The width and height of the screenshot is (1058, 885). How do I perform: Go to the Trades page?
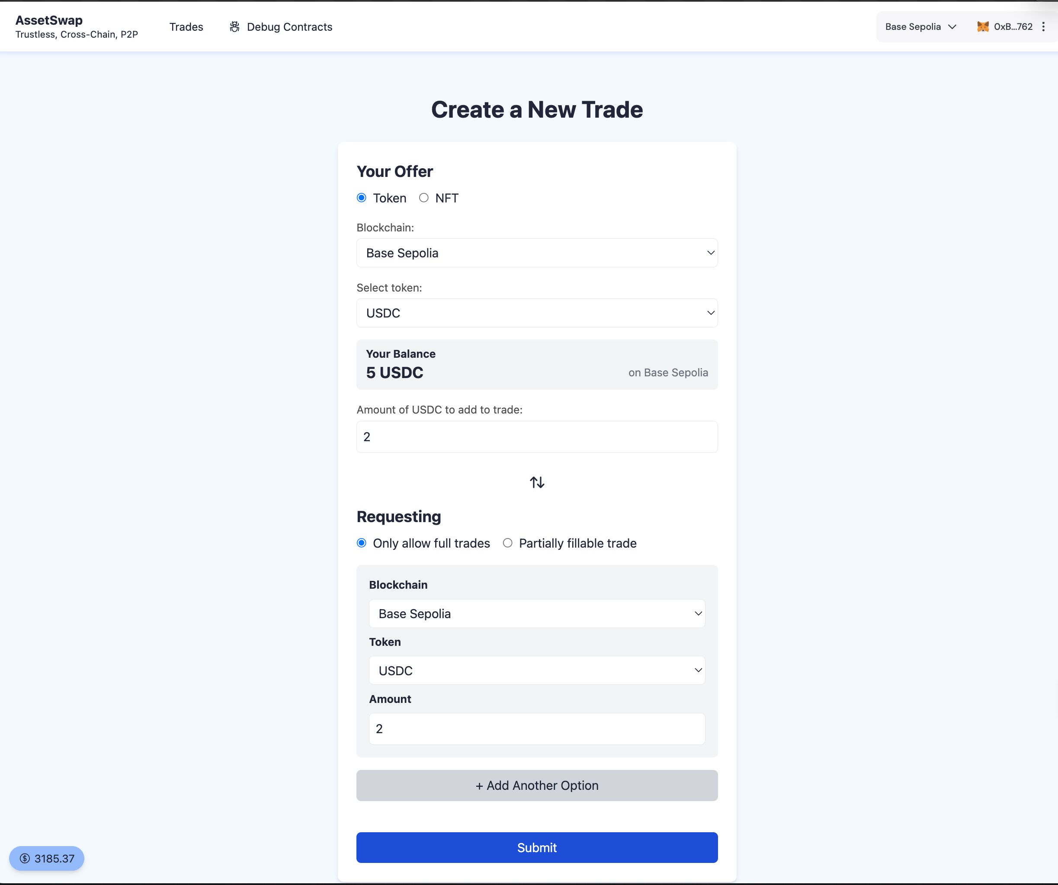click(x=186, y=27)
